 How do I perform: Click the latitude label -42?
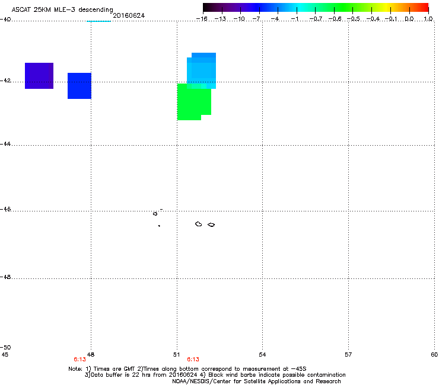coord(5,81)
